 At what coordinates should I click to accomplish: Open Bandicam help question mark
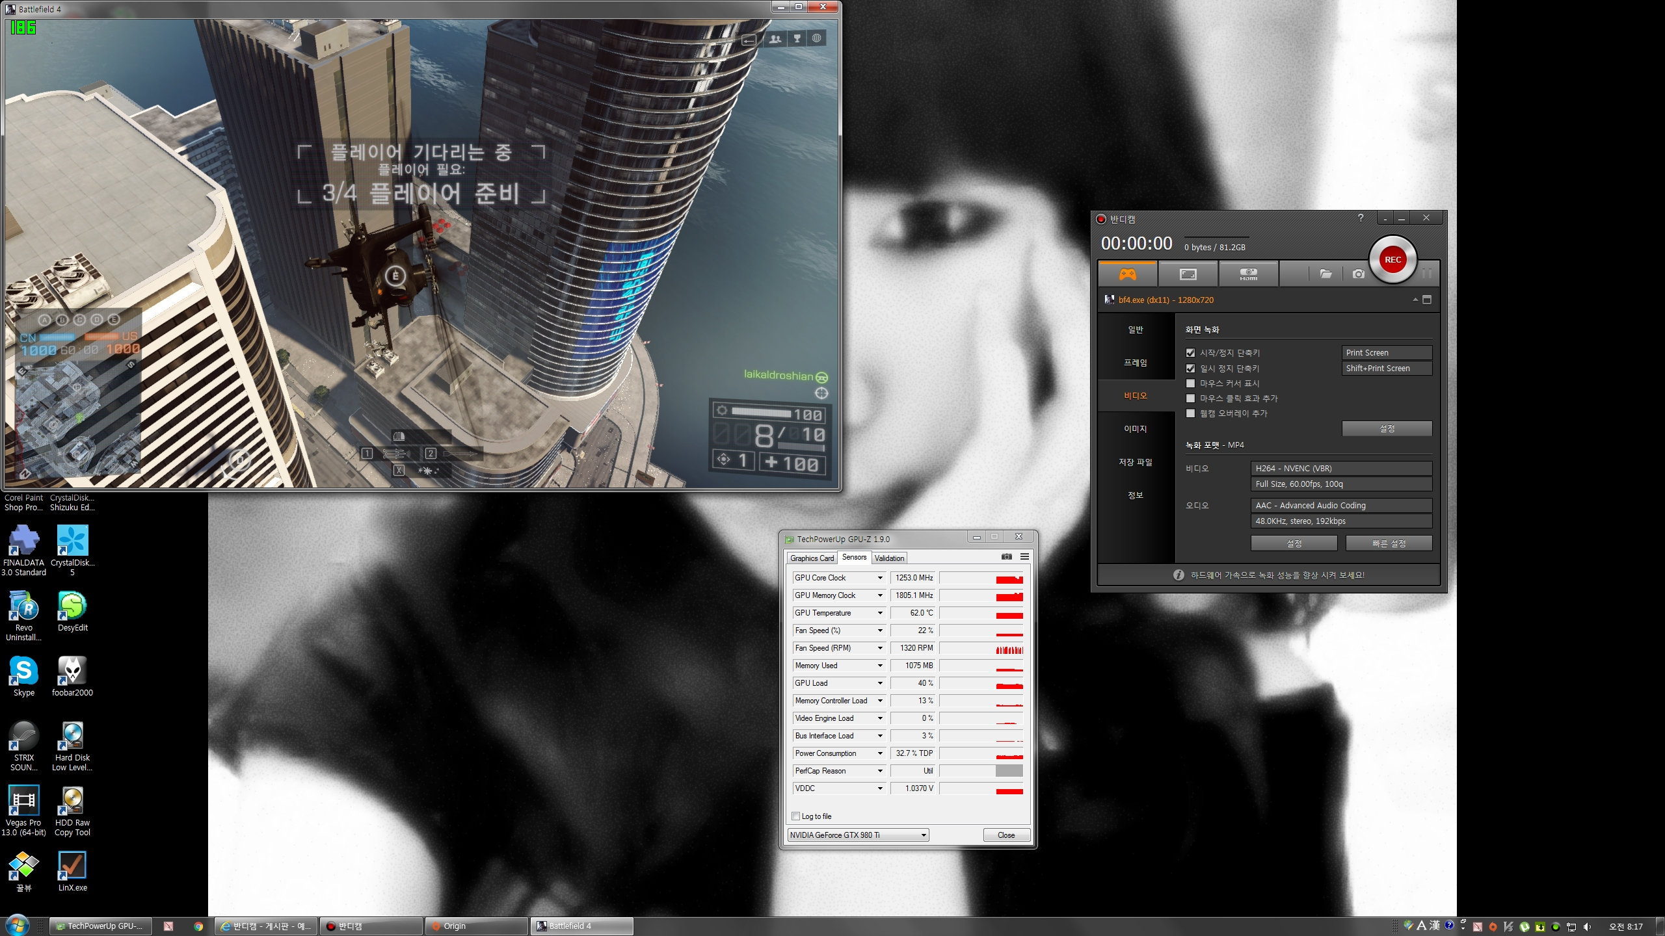click(1361, 218)
